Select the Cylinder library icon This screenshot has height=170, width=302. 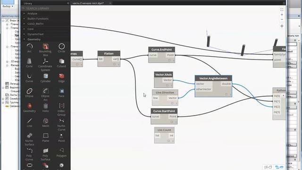coord(45,76)
